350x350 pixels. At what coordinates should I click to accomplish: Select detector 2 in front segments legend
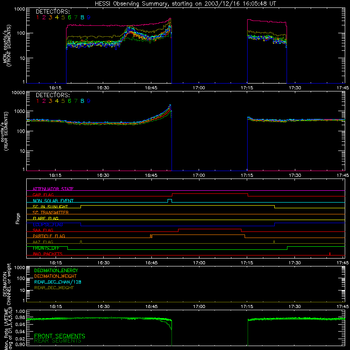[x=44, y=17]
